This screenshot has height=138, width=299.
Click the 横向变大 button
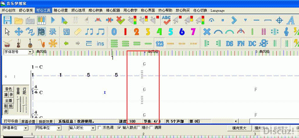point(239,128)
